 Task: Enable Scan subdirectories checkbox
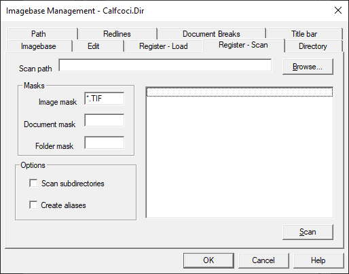33,183
